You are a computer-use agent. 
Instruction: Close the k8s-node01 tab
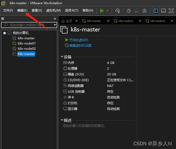pos(140,21)
